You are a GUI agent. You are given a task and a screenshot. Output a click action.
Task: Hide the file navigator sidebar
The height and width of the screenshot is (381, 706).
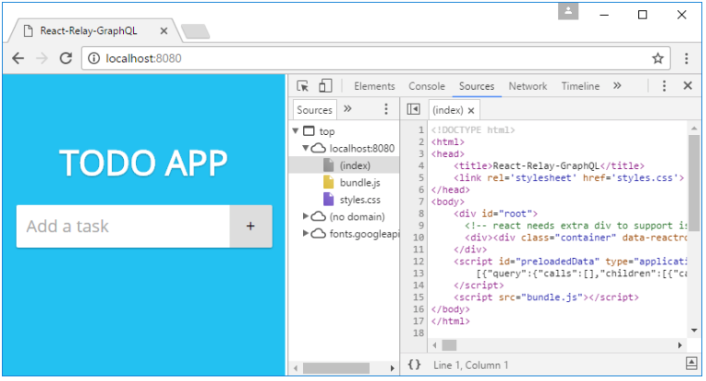(413, 109)
